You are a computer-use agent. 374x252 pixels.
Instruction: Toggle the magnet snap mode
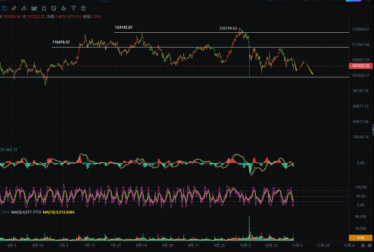point(64,8)
